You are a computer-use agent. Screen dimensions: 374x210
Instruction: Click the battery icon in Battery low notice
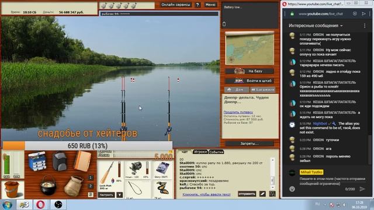224,24
